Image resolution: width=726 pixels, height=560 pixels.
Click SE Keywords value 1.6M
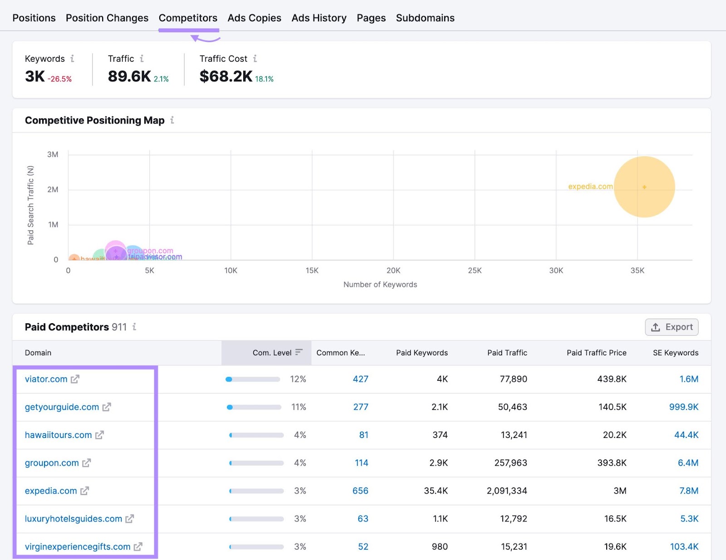(x=689, y=379)
